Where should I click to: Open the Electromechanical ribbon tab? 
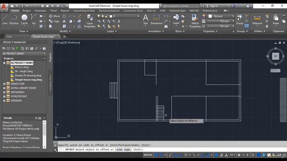tap(109, 11)
